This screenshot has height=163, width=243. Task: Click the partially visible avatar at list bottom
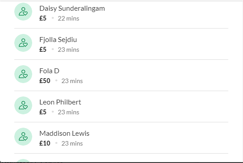click(x=23, y=161)
